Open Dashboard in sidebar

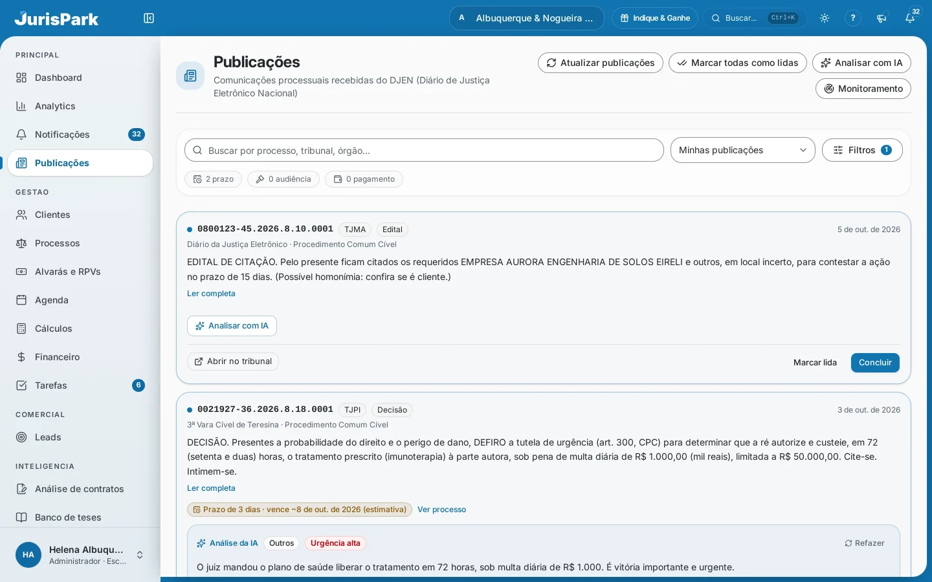80,78
